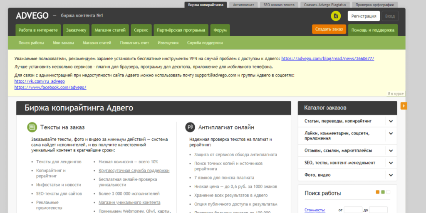Open Служба поддержки submenu link

pos(205,43)
